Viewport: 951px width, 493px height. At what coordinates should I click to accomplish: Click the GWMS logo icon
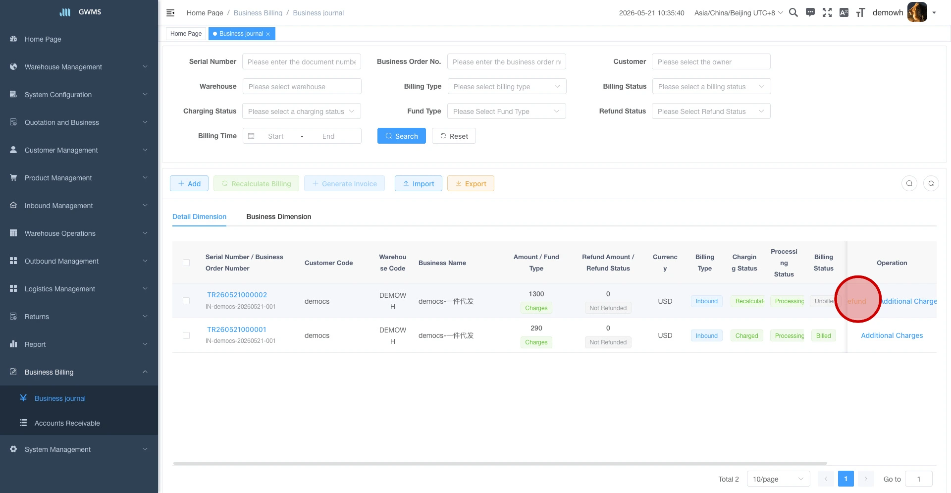65,12
